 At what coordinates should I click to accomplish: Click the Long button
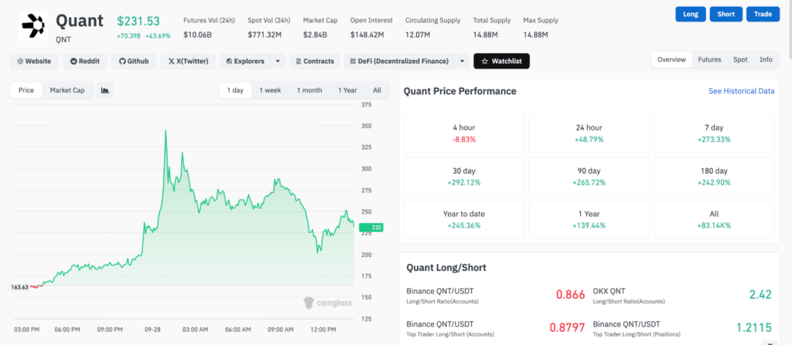691,14
